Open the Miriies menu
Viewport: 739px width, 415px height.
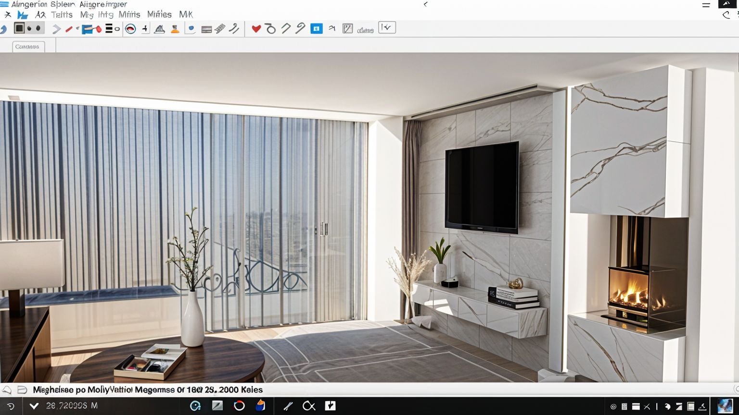click(159, 15)
